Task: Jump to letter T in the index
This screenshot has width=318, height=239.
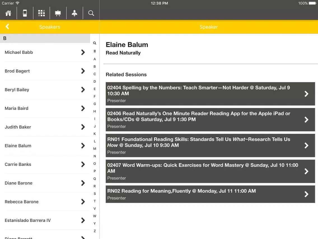Action: point(95,201)
